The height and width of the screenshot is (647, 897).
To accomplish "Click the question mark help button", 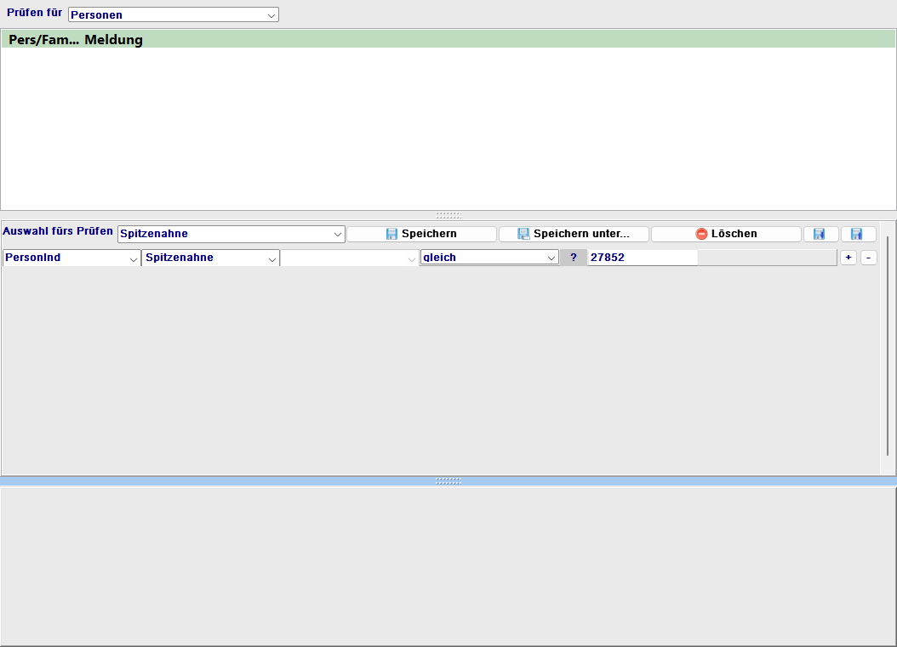I will click(573, 258).
